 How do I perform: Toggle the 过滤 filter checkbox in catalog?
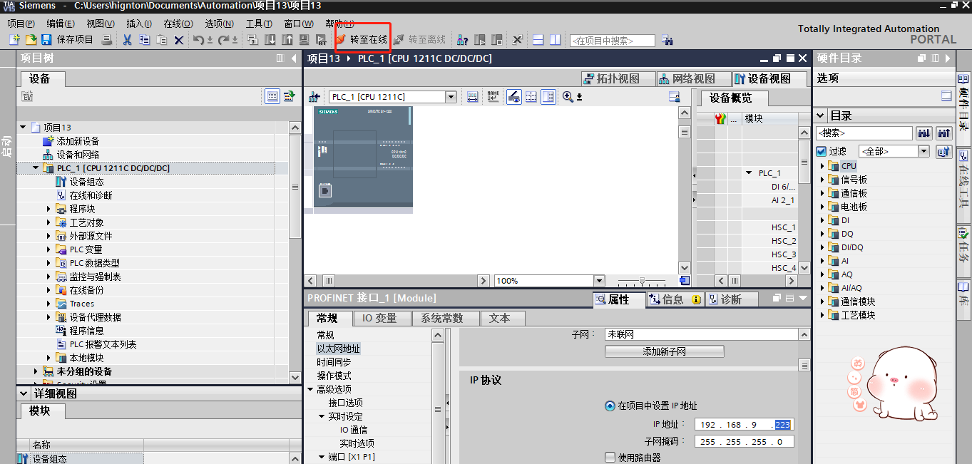point(821,151)
